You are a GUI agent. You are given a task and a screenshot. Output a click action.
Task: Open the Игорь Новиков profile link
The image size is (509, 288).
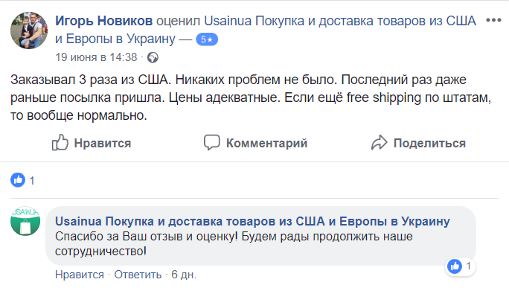(104, 21)
